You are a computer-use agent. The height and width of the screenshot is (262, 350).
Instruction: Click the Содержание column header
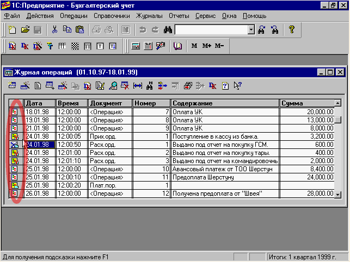(x=225, y=103)
